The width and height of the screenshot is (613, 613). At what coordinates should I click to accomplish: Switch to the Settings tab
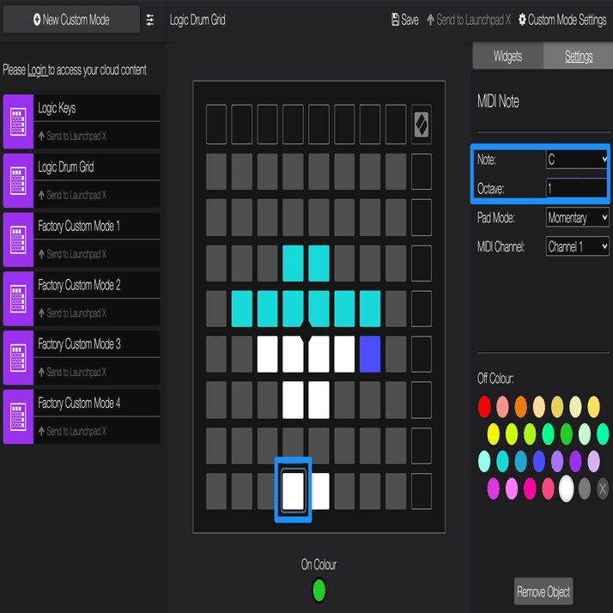[579, 56]
